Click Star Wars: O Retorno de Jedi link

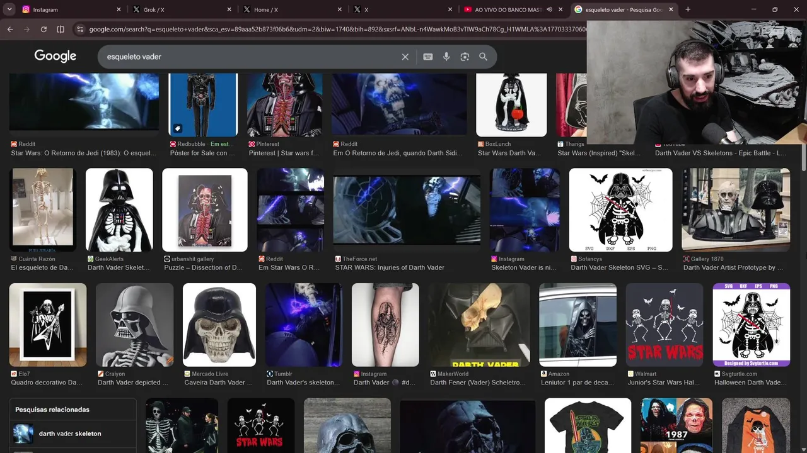tap(83, 153)
